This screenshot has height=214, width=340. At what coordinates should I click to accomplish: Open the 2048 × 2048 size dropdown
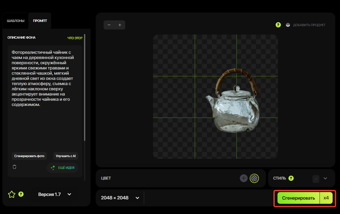120,198
